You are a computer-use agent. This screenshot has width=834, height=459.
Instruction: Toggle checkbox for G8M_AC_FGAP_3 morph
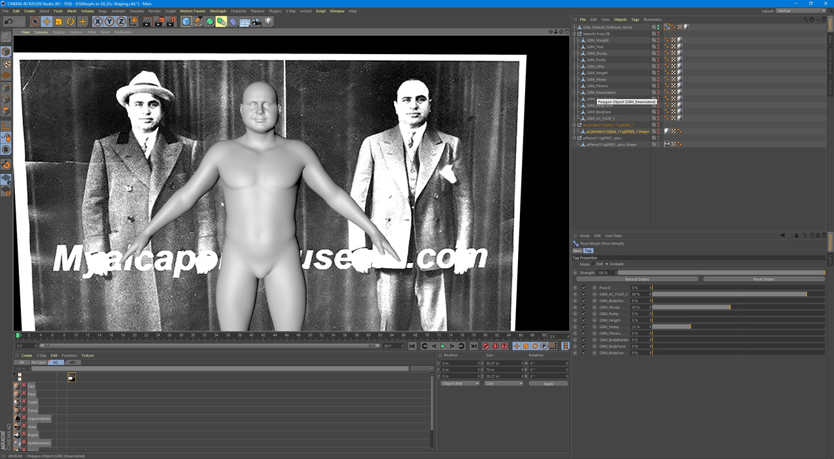coord(584,294)
